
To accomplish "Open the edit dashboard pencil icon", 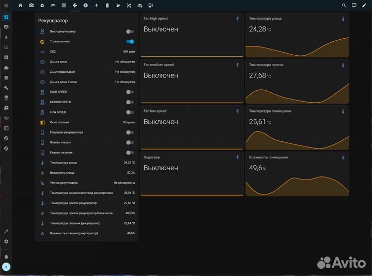I will (364, 6).
